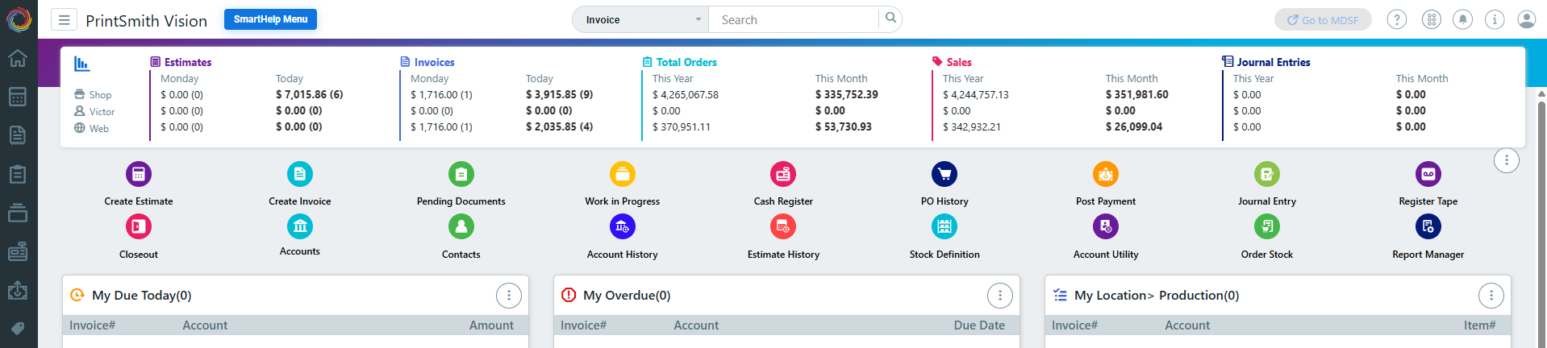The height and width of the screenshot is (348, 1547).
Task: Open the stacked cards icon in left sidebar
Action: pyautogui.click(x=18, y=213)
